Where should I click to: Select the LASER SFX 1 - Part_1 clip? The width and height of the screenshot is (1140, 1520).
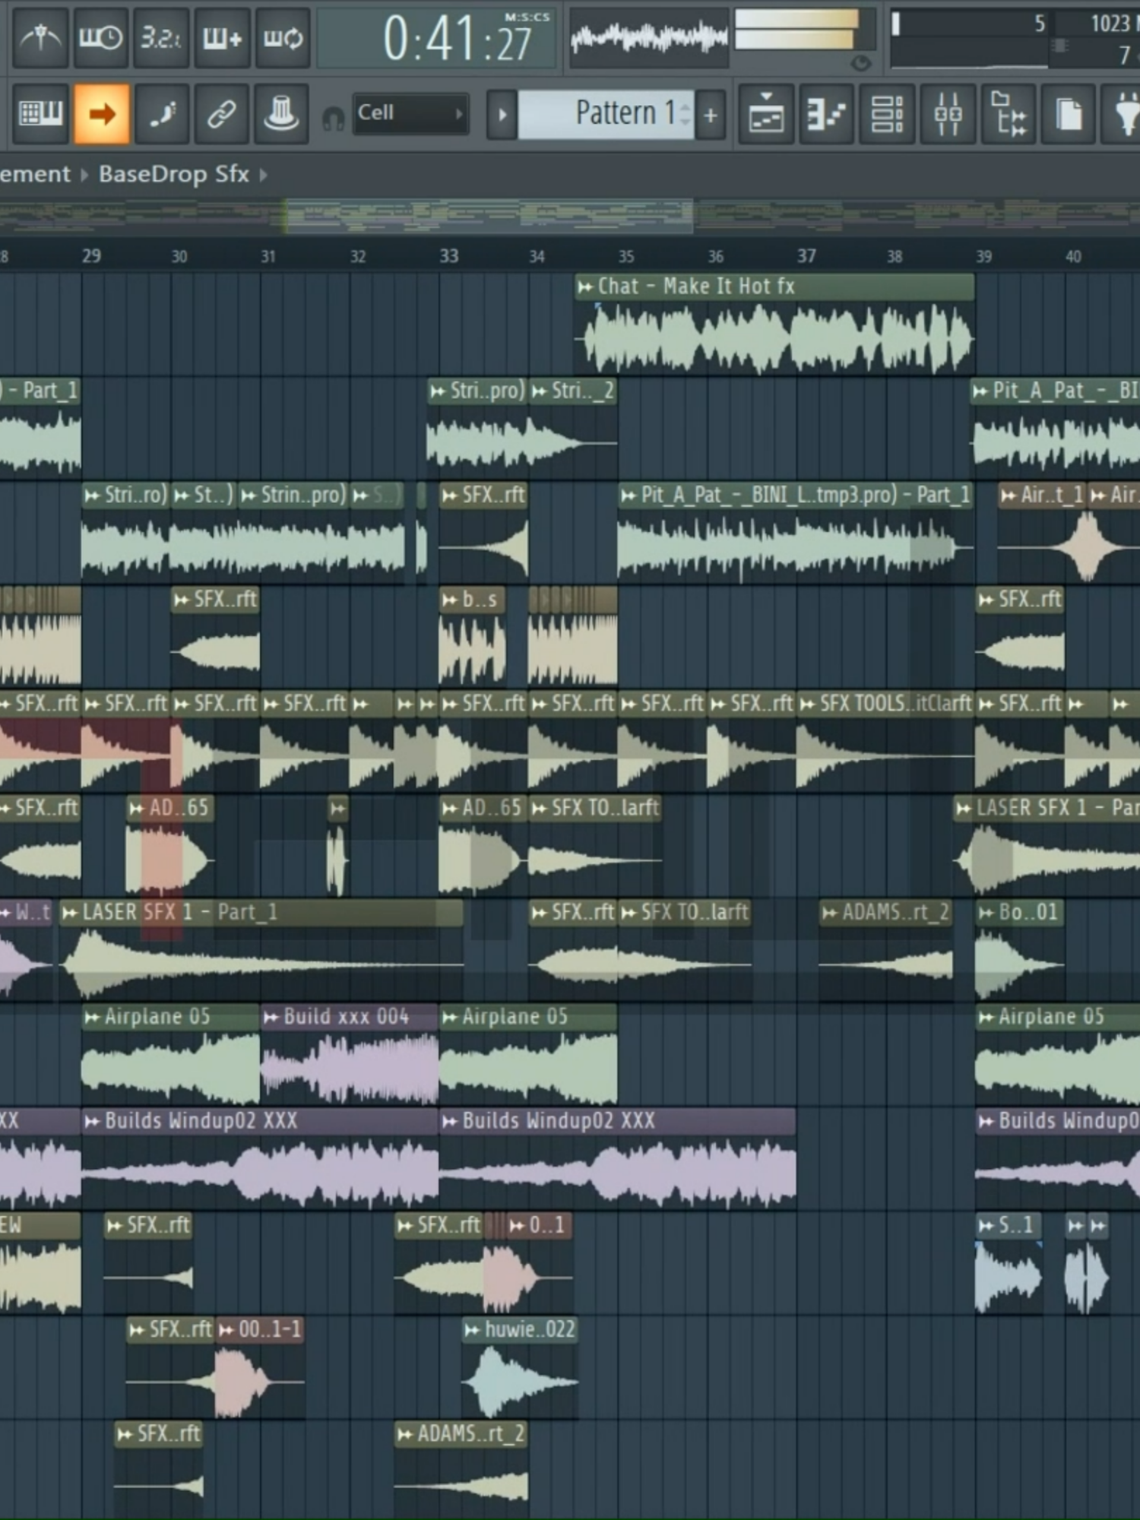click(261, 949)
